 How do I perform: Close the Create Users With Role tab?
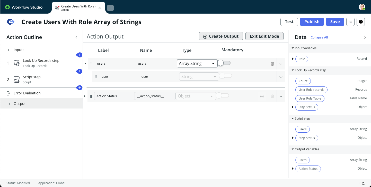click(x=100, y=8)
